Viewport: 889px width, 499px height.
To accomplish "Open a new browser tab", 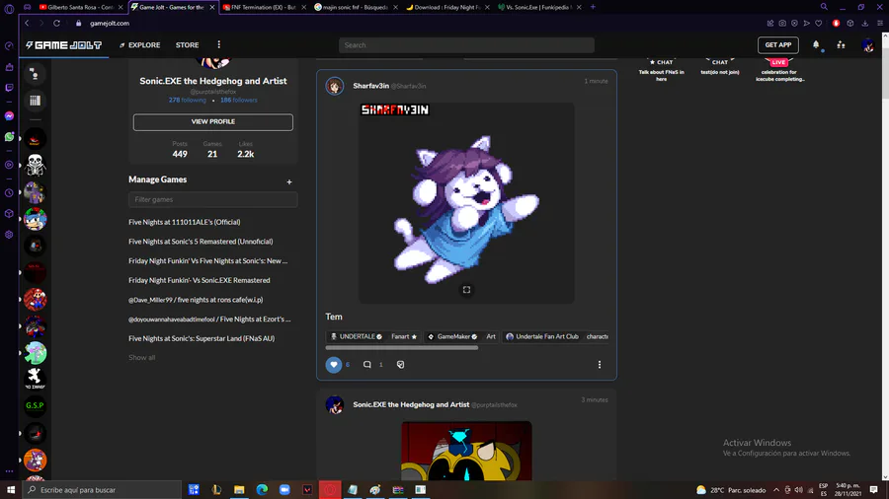I will tap(593, 7).
